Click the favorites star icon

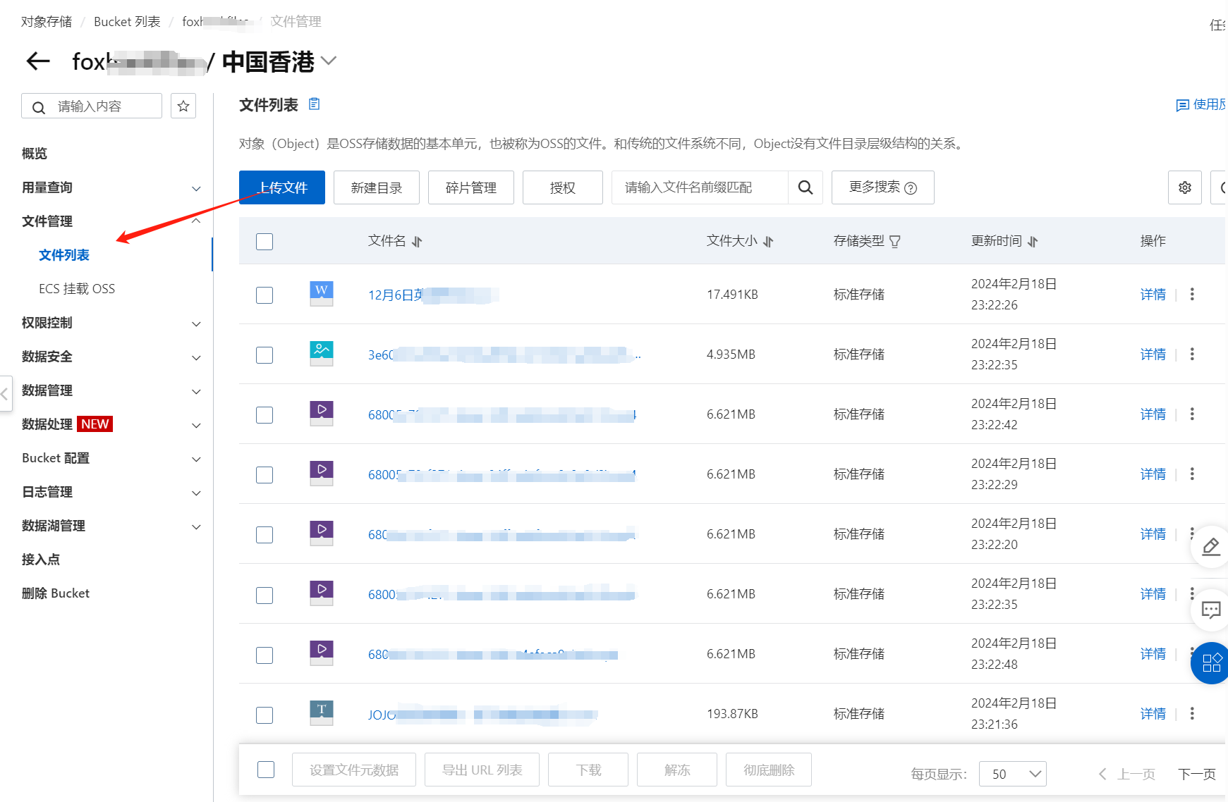click(183, 106)
